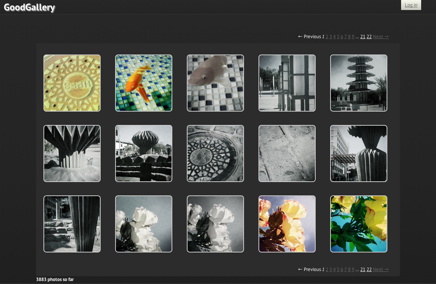Select the cracked concrete pavement thumbnail

[x=287, y=153]
